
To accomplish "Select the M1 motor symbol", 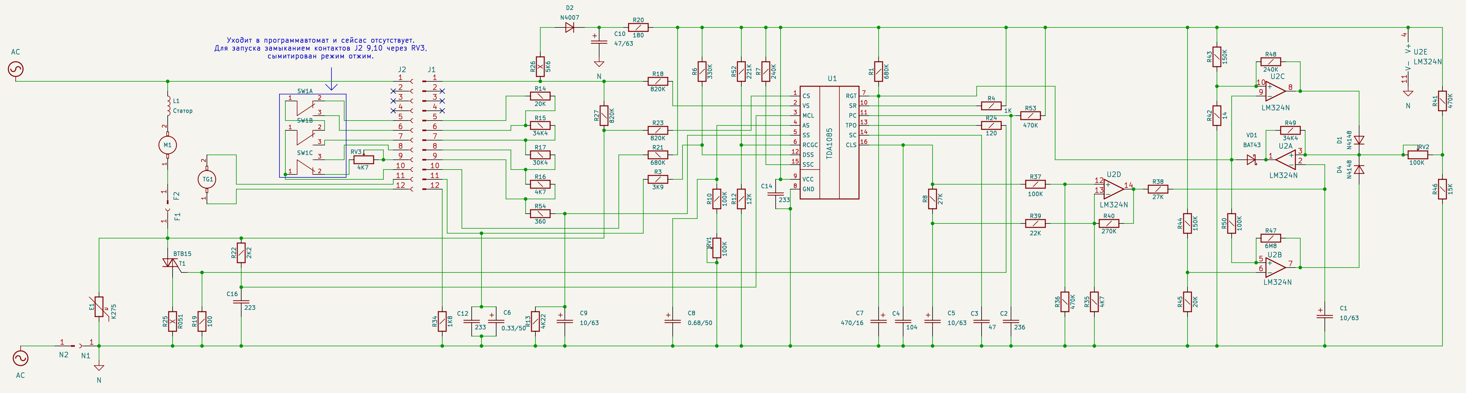I will click(x=167, y=145).
